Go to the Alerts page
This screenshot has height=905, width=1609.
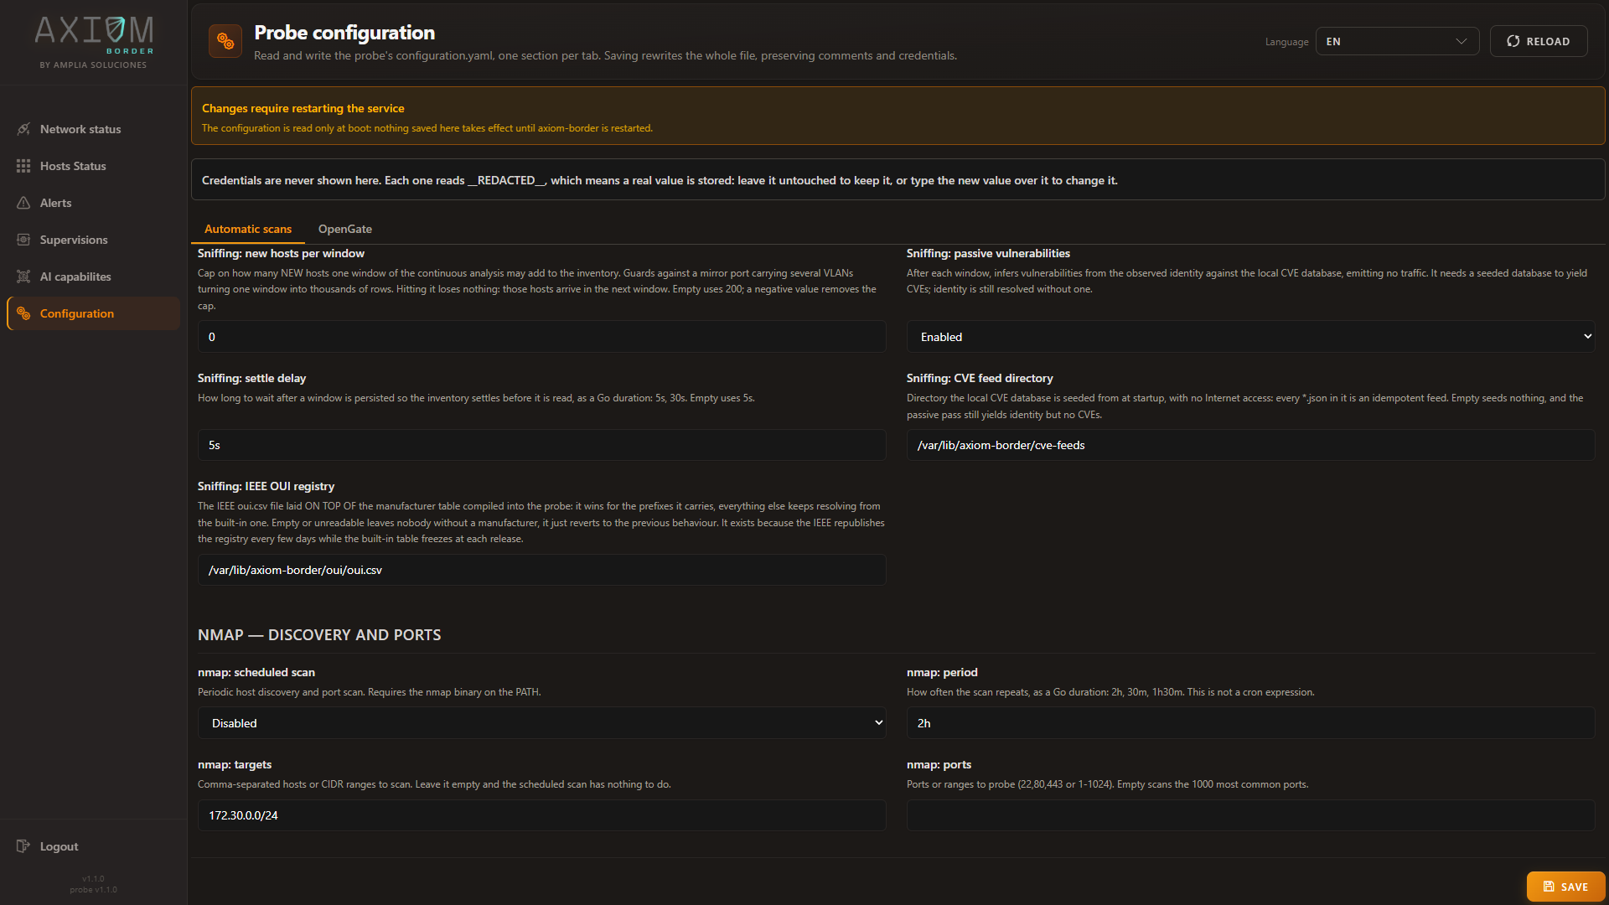[x=94, y=203]
